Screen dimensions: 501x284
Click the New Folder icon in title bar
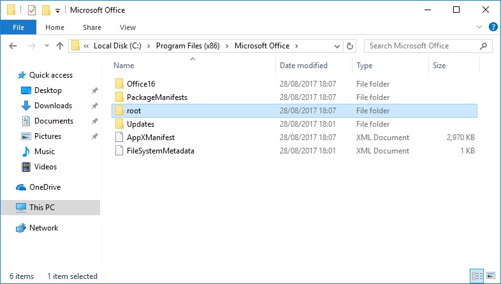46,10
